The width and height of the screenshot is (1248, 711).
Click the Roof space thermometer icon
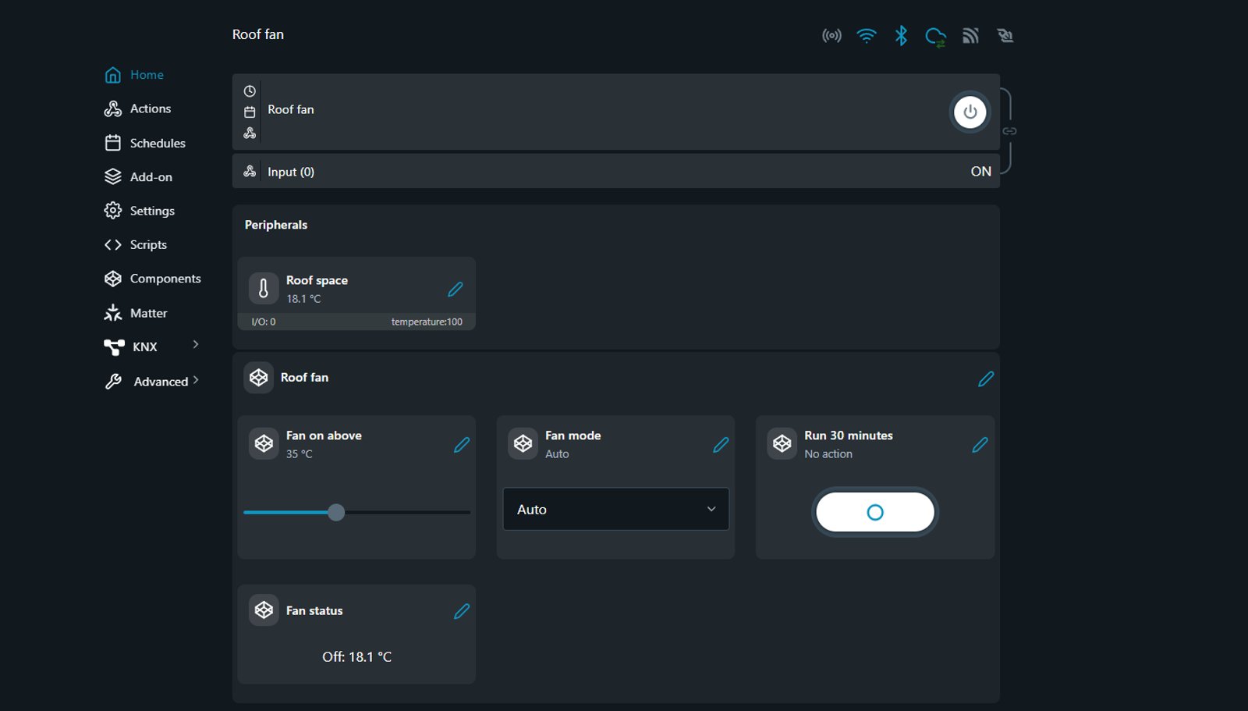[x=264, y=289]
